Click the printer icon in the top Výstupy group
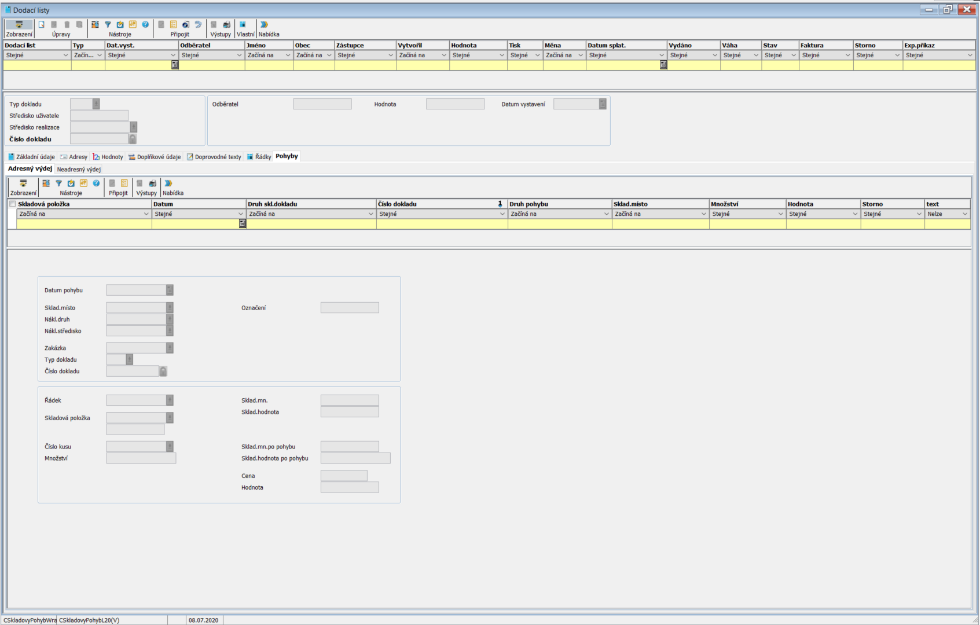The image size is (980, 625). 226,25
